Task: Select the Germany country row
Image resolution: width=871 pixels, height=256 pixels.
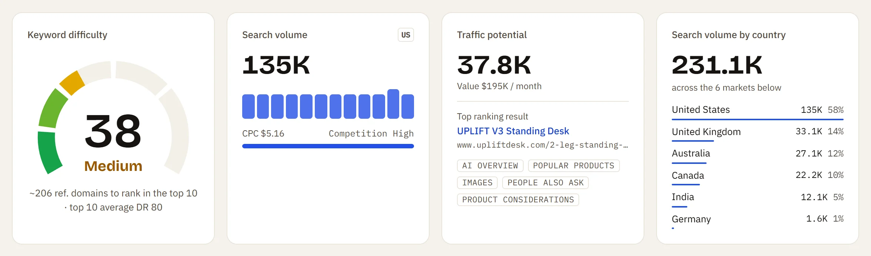Action: pyautogui.click(x=758, y=221)
